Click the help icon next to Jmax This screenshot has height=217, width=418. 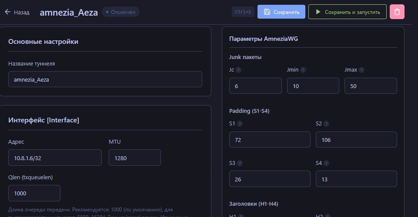(x=361, y=70)
